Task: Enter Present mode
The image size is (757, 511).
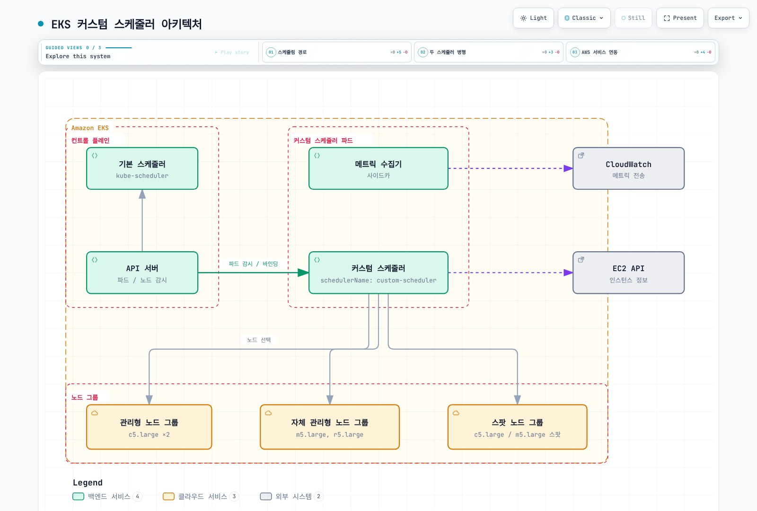Action: pos(680,18)
